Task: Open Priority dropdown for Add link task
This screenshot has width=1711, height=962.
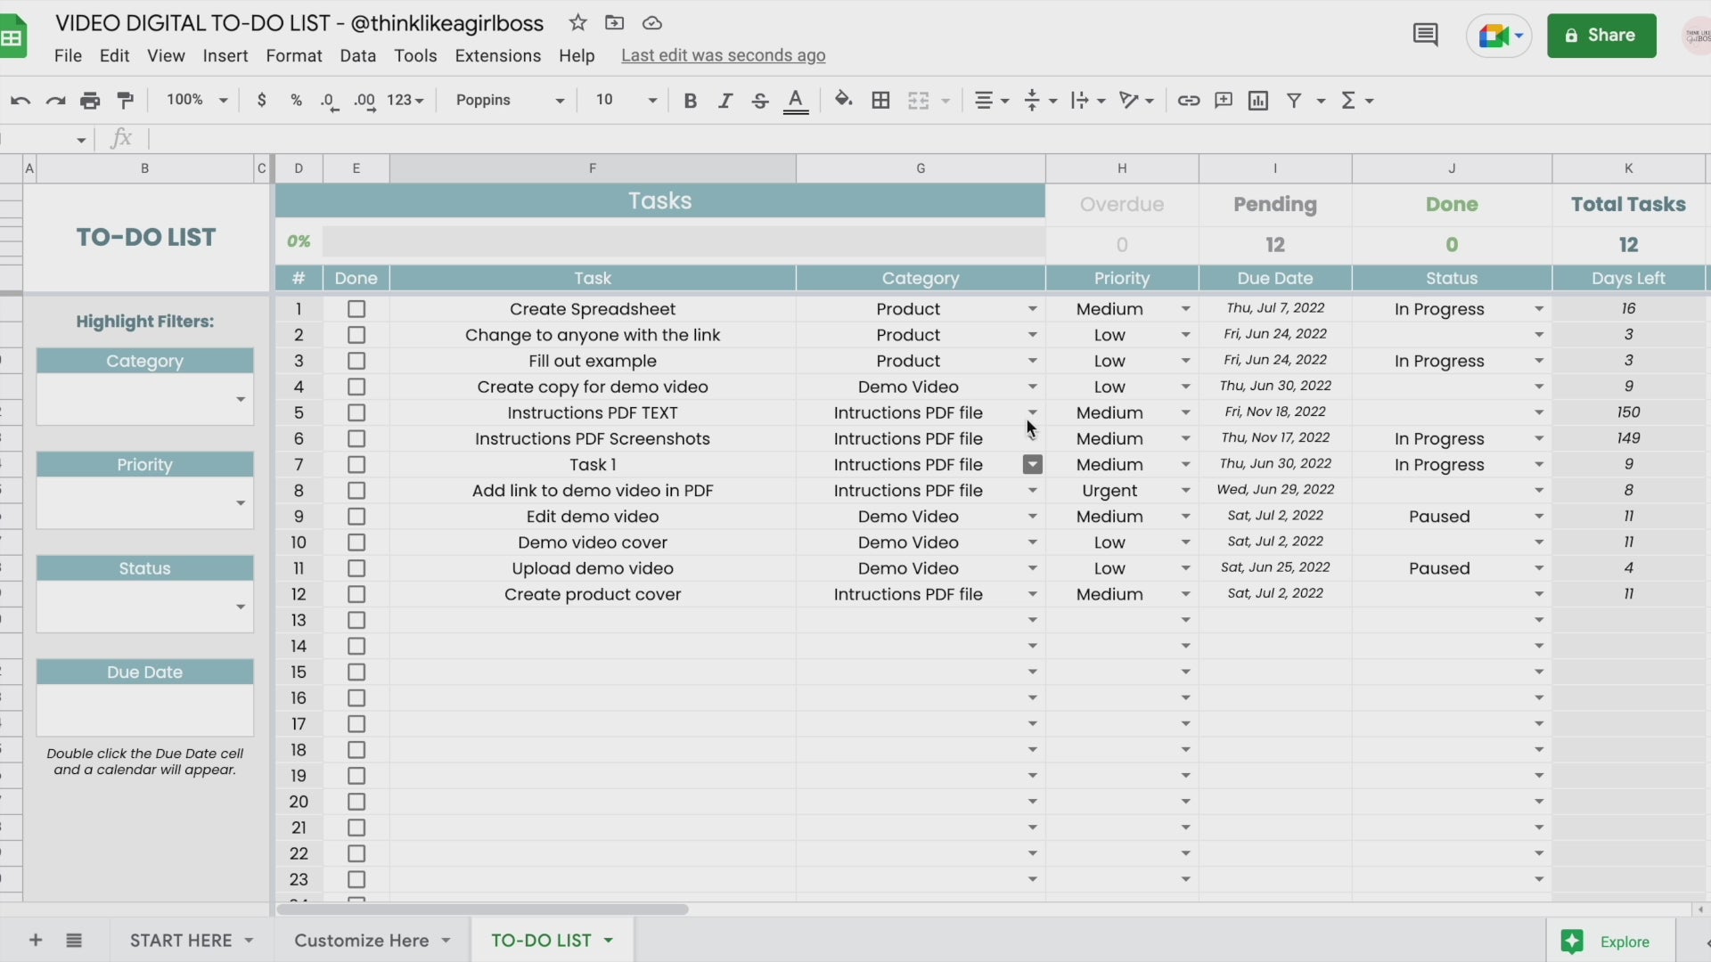Action: tap(1185, 491)
